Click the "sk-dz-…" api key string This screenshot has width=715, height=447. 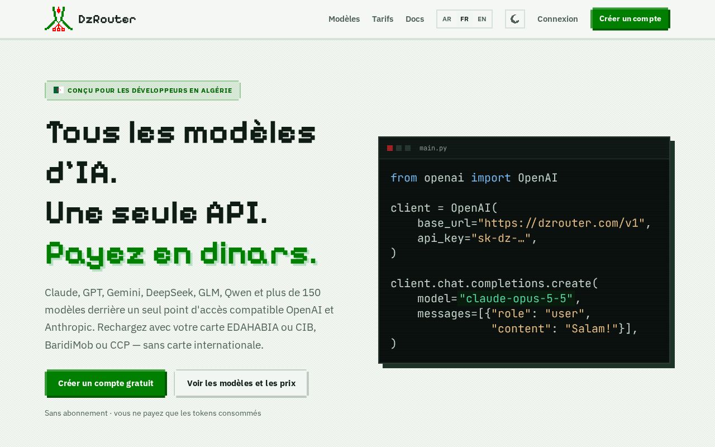click(501, 238)
